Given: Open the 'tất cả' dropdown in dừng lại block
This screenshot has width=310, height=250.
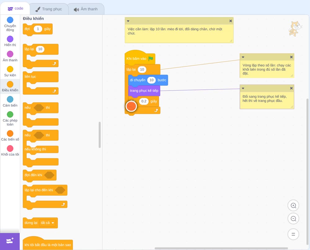Looking at the screenshot, I should coord(47,223).
